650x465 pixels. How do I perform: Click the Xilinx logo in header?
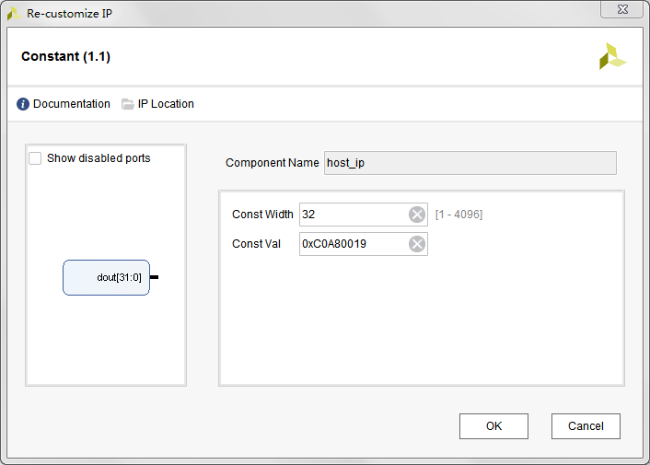click(612, 57)
